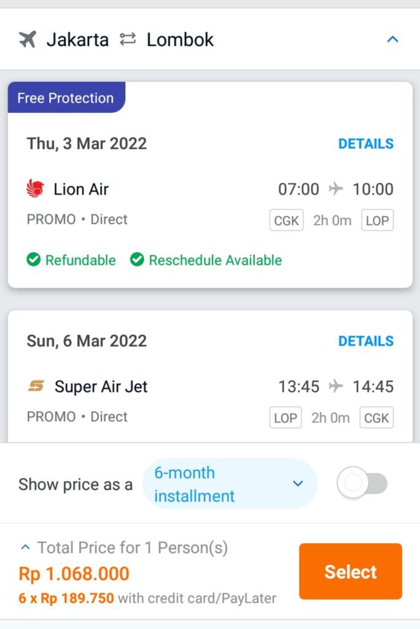Click the LOP departure tag for Super Air Jet
This screenshot has height=629, width=420.
click(x=286, y=418)
